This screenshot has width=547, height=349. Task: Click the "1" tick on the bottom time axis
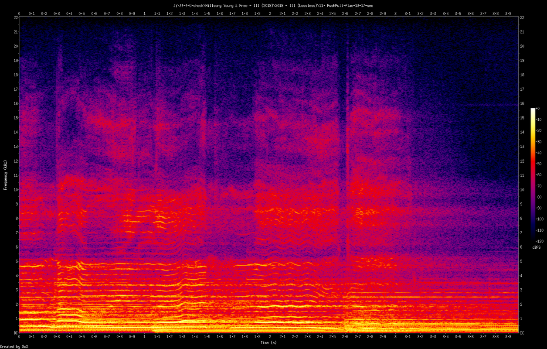[144, 337]
